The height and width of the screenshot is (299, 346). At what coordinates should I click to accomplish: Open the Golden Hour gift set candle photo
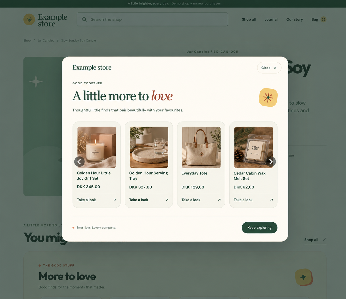(97, 147)
